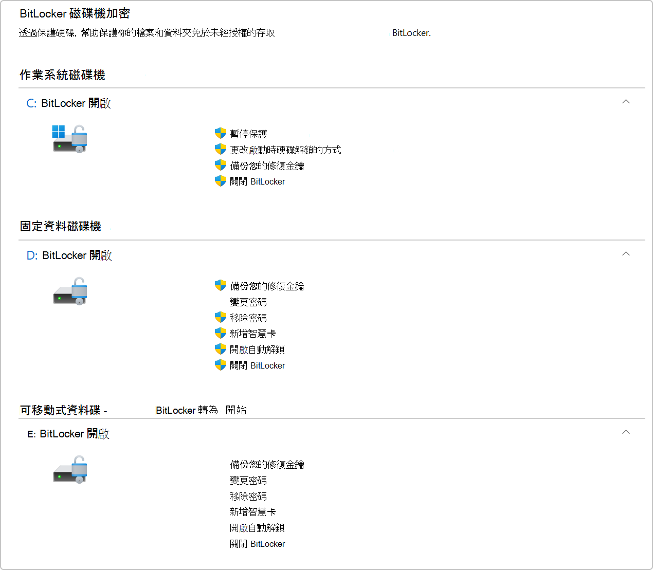The image size is (653, 570).
Task: Click shield icon beside D: 關閉 BitLocker
Action: point(221,365)
